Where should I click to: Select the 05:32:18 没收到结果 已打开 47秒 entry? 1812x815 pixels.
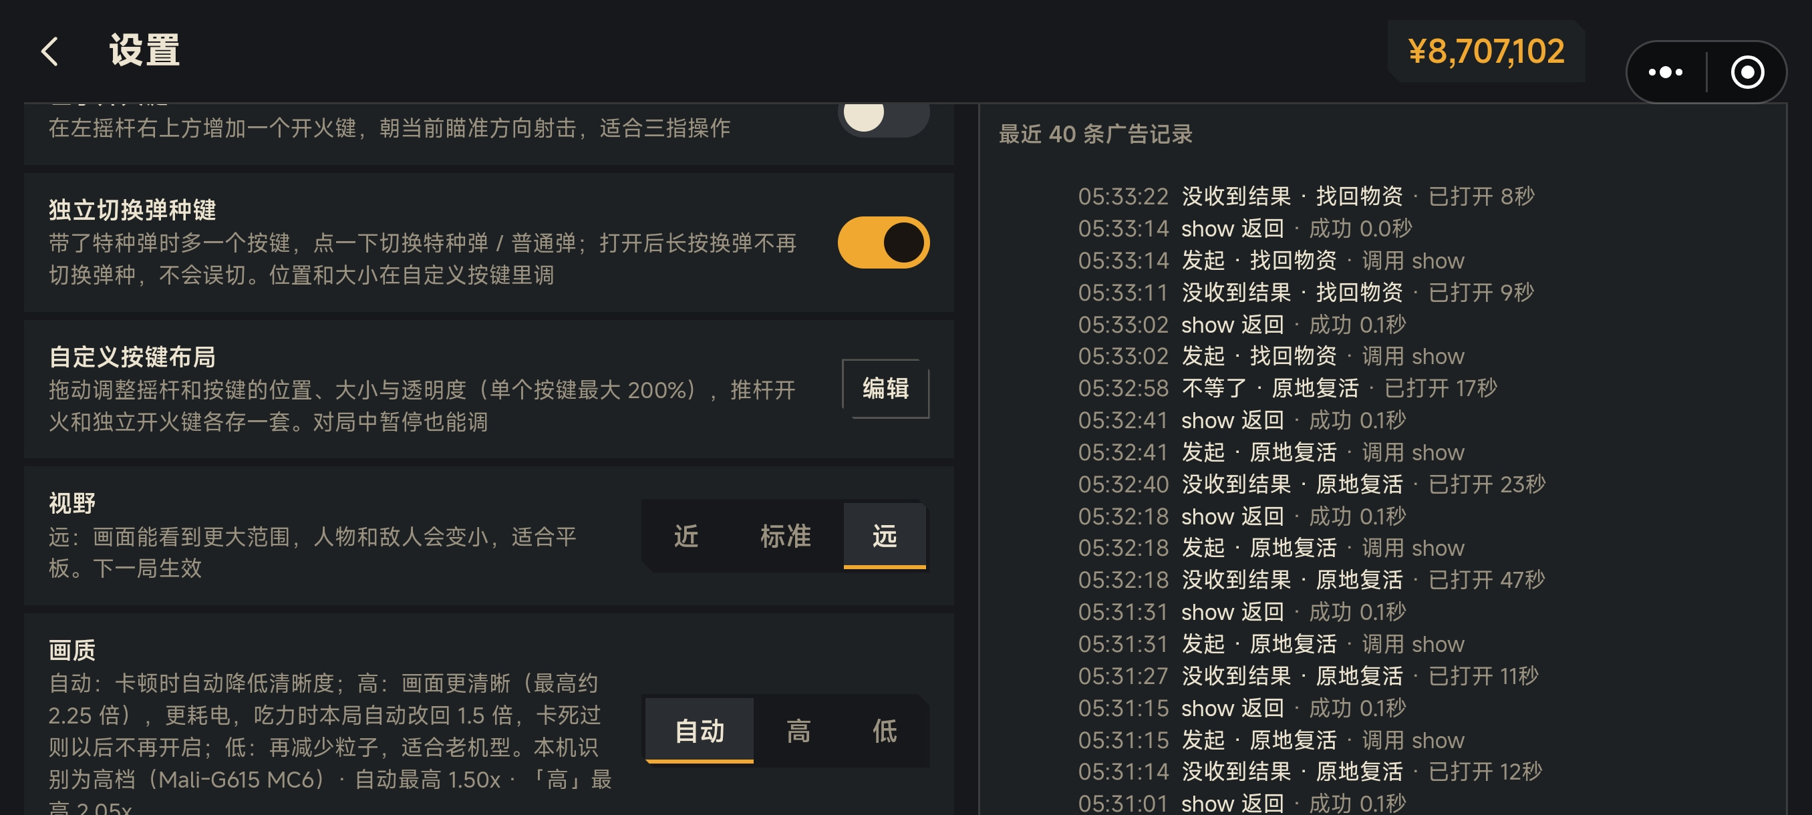click(x=1312, y=580)
